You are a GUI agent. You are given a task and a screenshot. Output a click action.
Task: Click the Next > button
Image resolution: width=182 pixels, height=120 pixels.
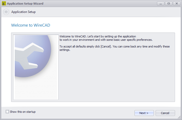[144, 113]
